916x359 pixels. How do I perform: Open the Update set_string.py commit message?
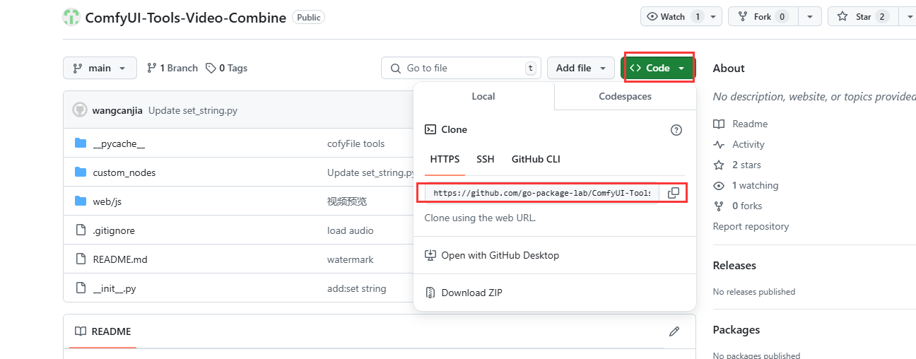click(193, 110)
